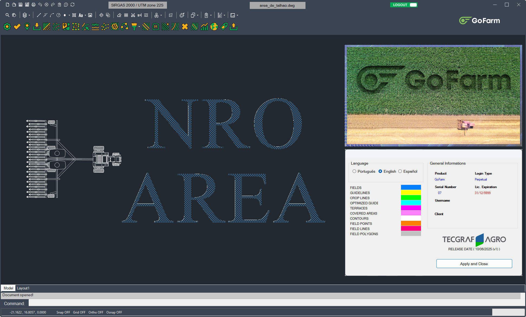Select the Español language radio button
The height and width of the screenshot is (317, 526).
[400, 171]
